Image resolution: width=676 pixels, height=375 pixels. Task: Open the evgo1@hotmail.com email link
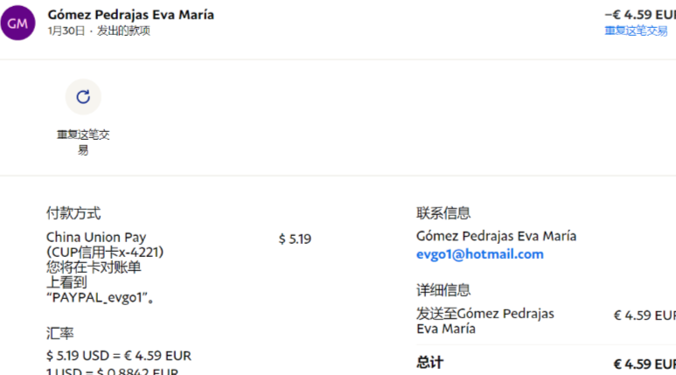[480, 254]
